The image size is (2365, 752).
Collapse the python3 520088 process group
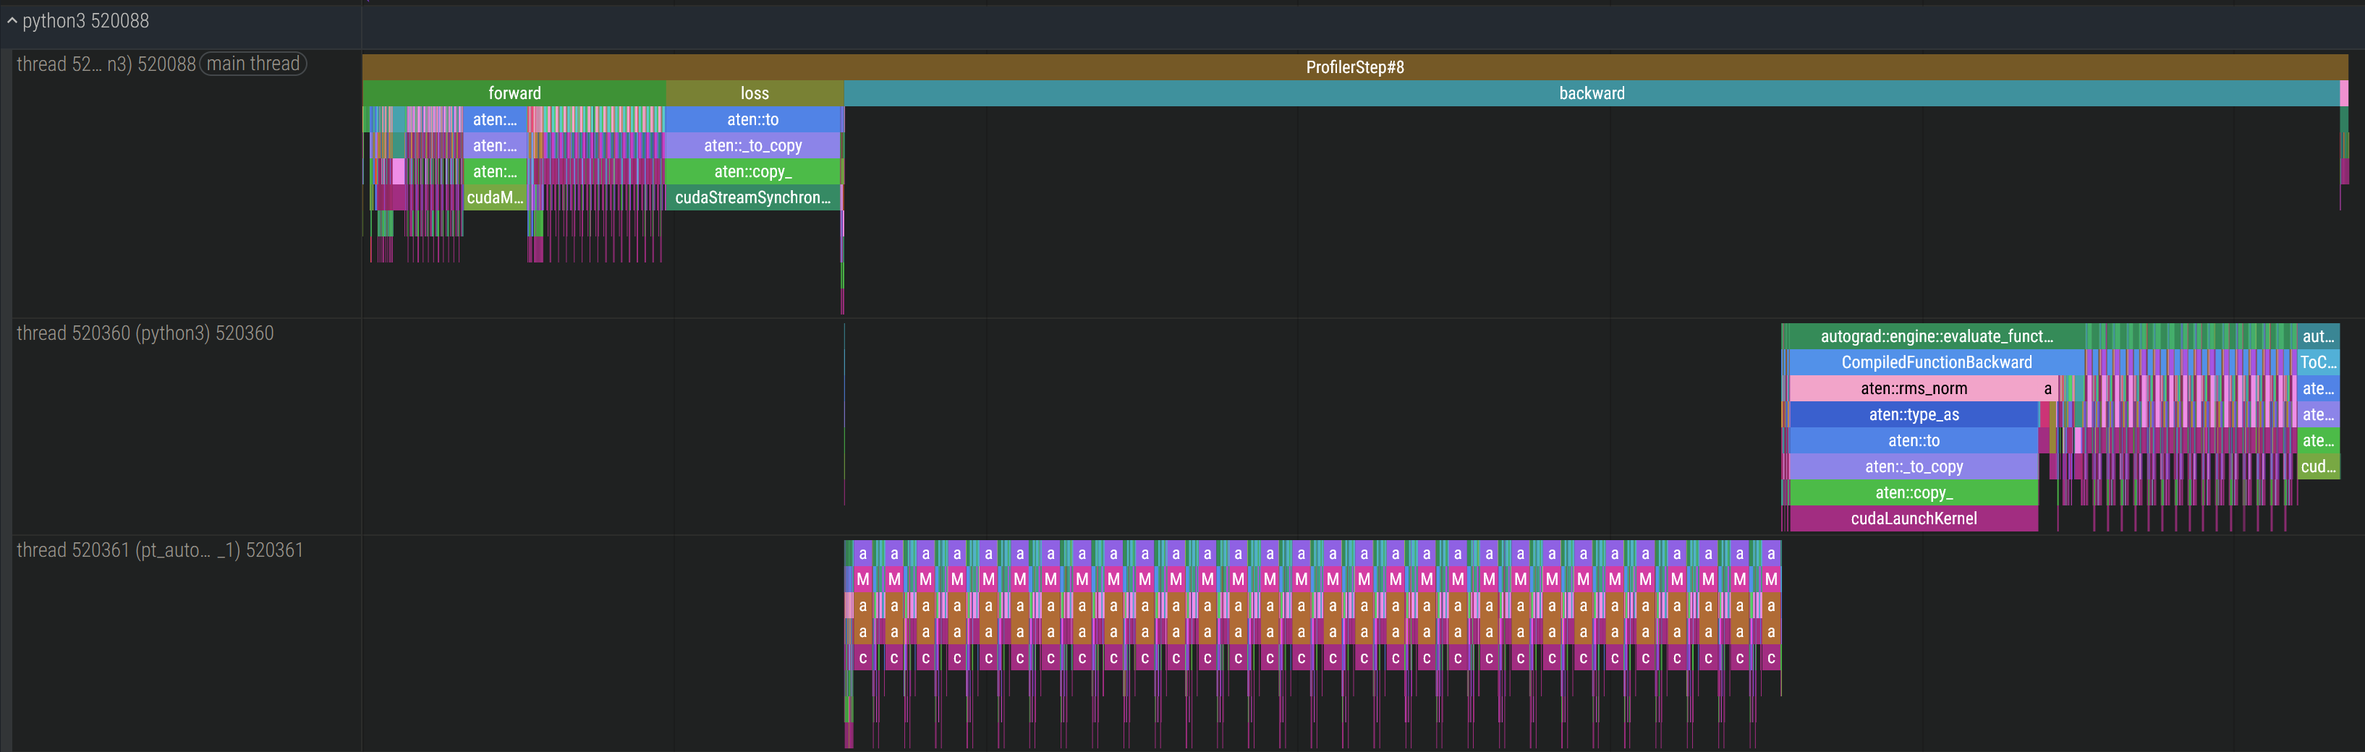[12, 21]
